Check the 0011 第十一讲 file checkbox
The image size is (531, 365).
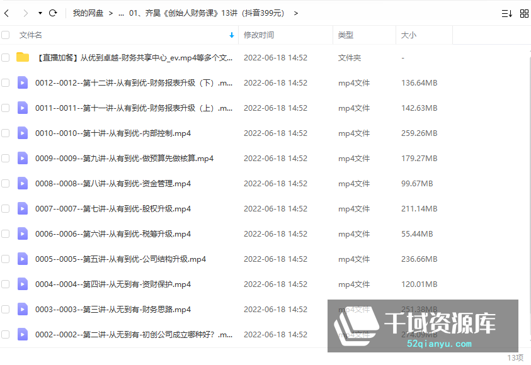tap(6, 108)
